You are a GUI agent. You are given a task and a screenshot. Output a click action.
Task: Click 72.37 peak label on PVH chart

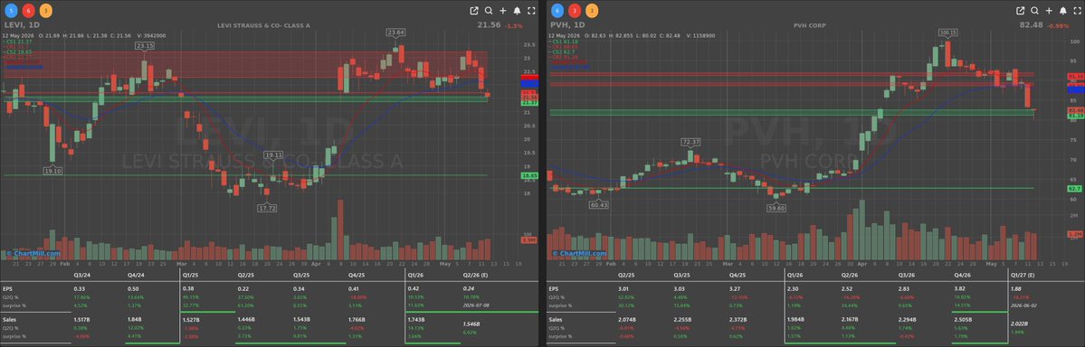[690, 142]
